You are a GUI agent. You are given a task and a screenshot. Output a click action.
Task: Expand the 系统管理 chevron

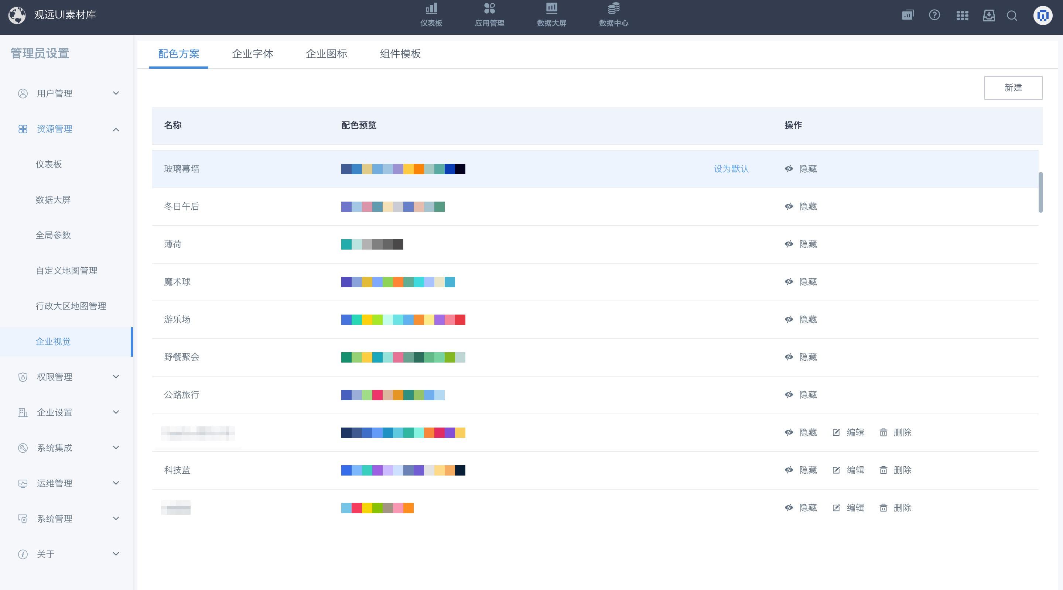pyautogui.click(x=116, y=519)
